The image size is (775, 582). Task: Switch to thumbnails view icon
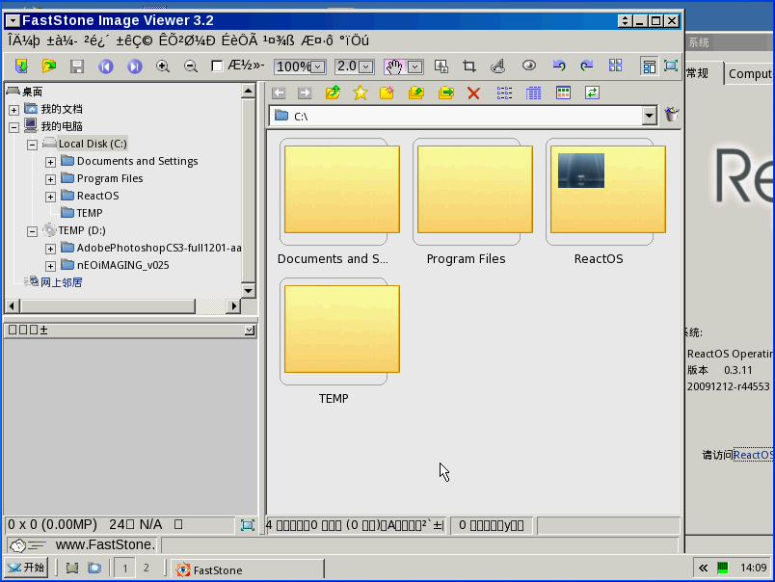563,93
